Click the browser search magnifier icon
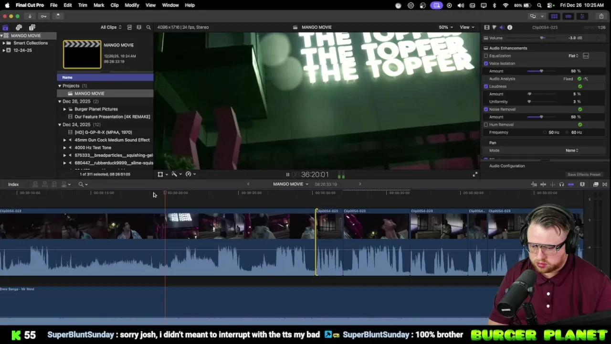The image size is (611, 344). click(x=148, y=27)
